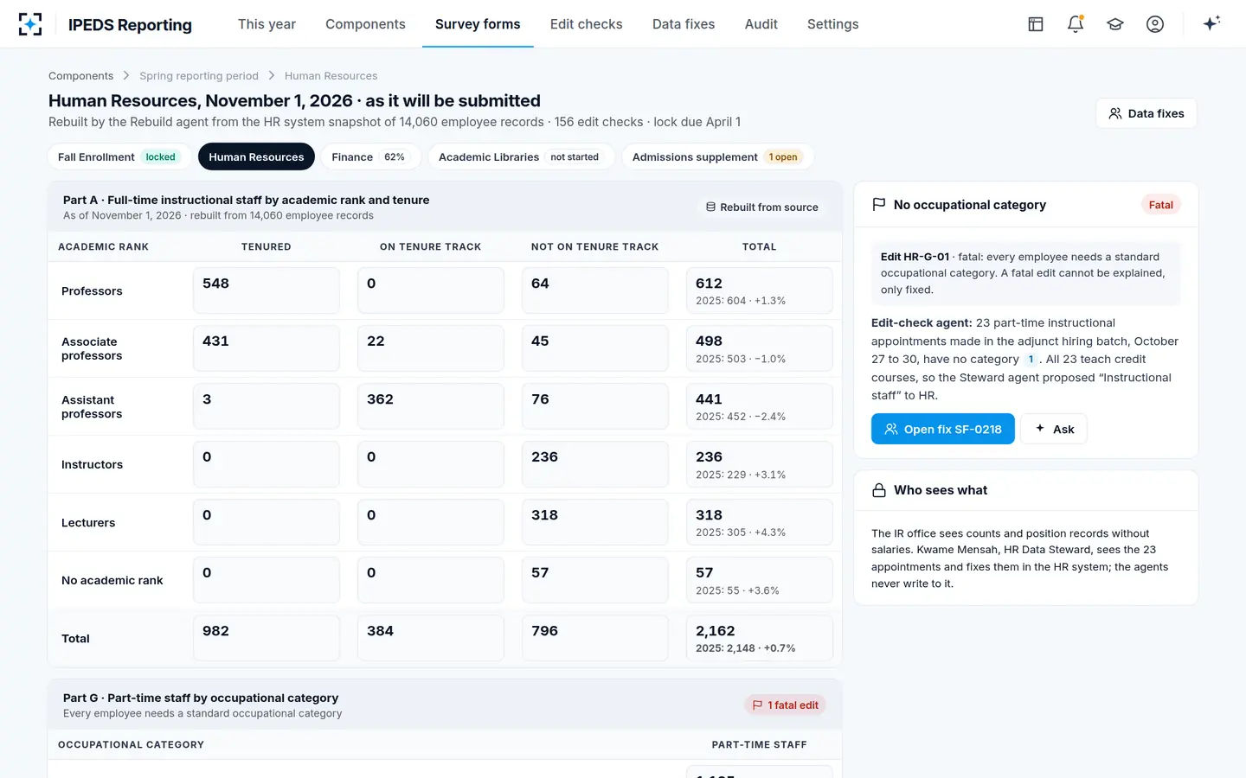Go to the Edit checks tab
Image resolution: width=1246 pixels, height=778 pixels.
586,24
